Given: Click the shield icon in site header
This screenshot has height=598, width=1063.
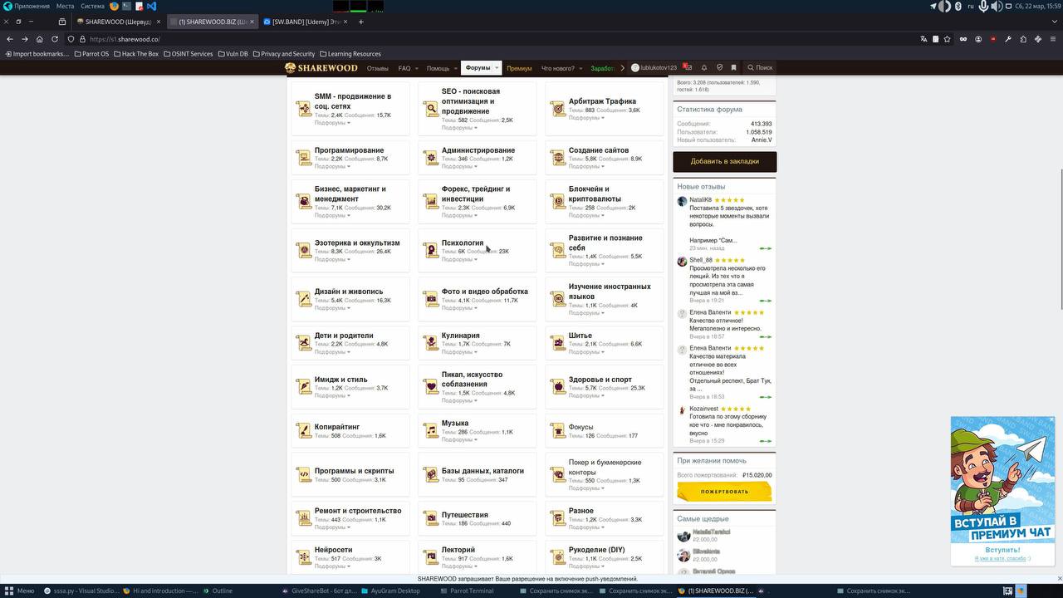Looking at the screenshot, I should pos(719,67).
